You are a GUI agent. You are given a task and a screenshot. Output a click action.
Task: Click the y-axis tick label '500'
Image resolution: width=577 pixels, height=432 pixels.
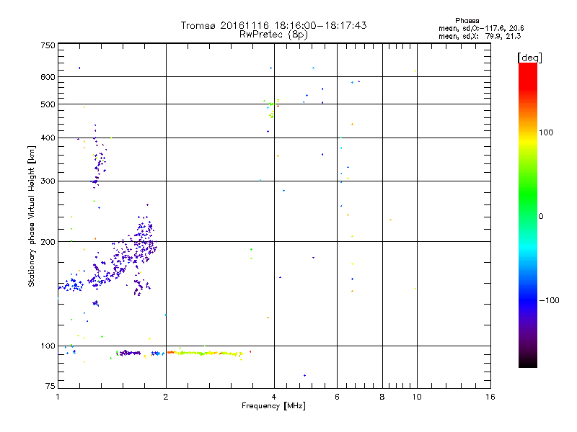tap(48, 104)
